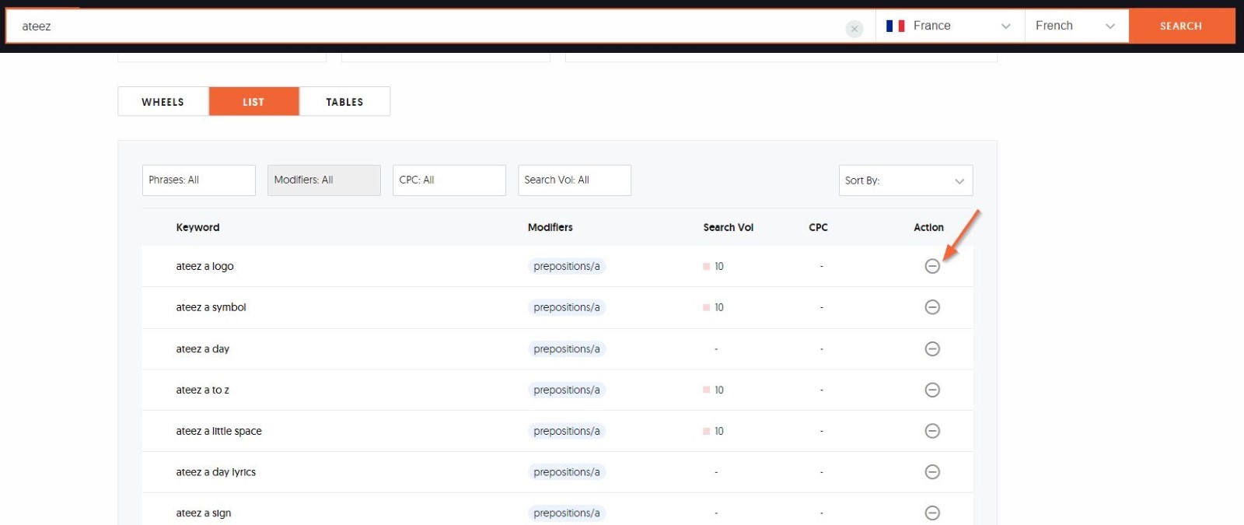Click the 'ateez a to z' keyword
Viewport: 1244px width, 525px height.
[x=202, y=390]
